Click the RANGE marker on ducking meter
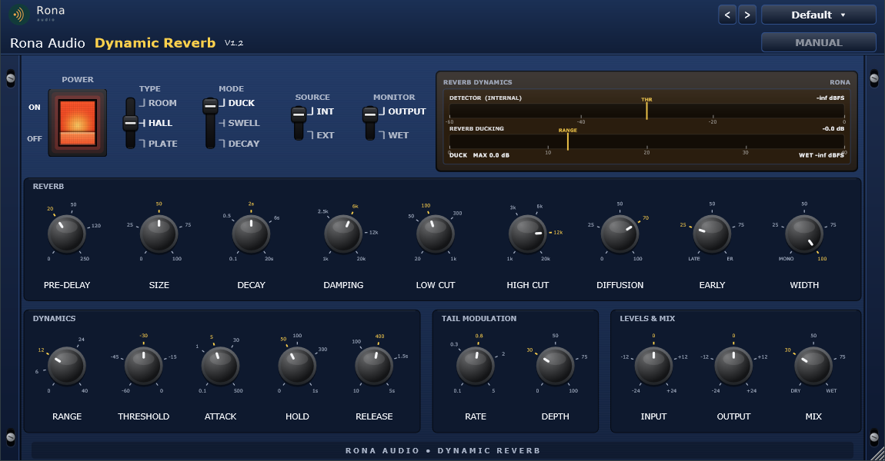 pyautogui.click(x=568, y=138)
